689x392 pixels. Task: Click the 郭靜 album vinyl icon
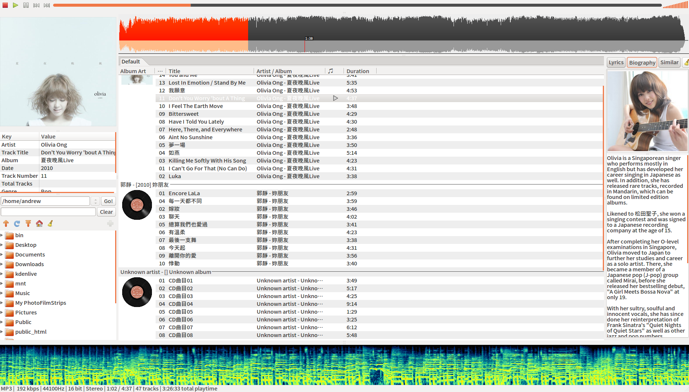click(137, 205)
